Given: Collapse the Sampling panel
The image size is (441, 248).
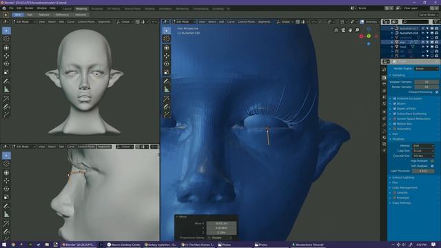Looking at the screenshot, I should point(398,75).
